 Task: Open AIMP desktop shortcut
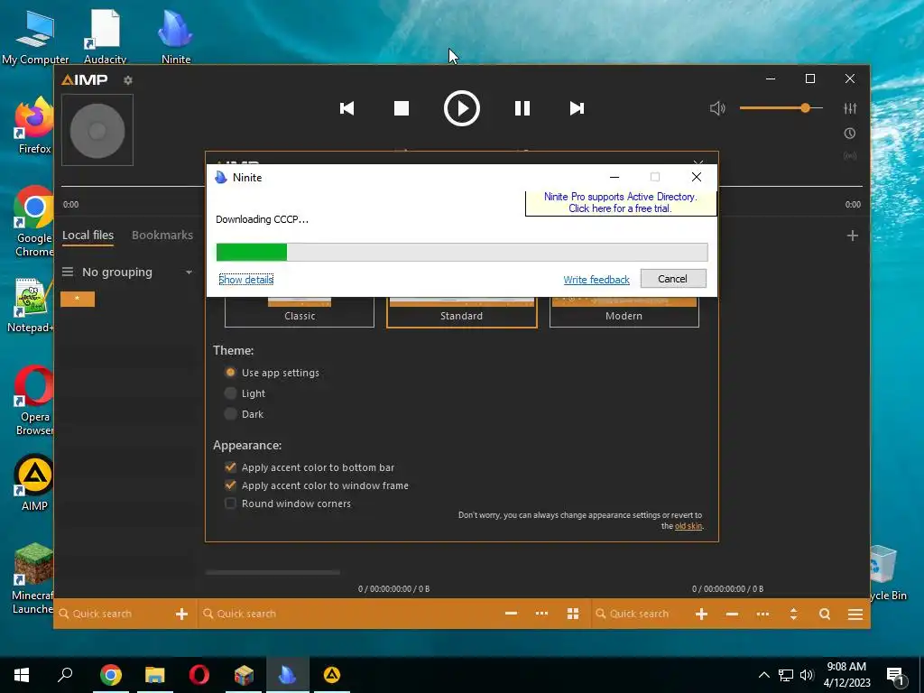34,484
